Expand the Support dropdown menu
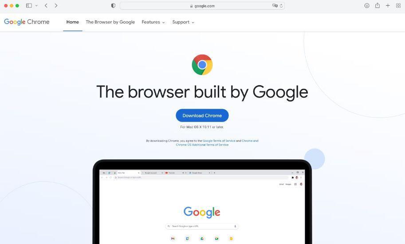 (x=183, y=22)
